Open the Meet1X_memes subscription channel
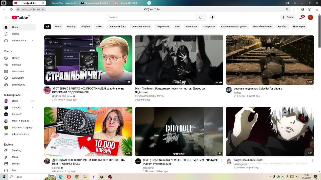 (x=20, y=121)
